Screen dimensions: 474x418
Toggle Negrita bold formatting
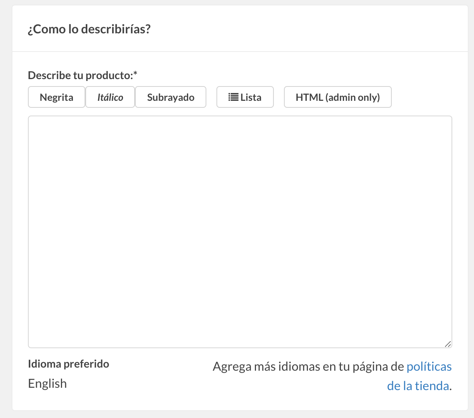click(57, 97)
